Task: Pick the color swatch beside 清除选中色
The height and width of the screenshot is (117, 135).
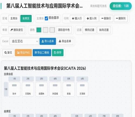Action: [52, 30]
